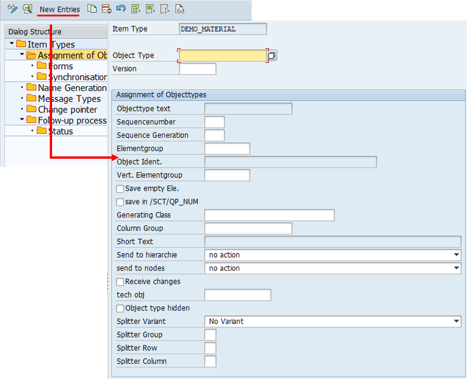The height and width of the screenshot is (379, 467).
Task: Collapse the Item Types tree node
Action: coord(12,44)
